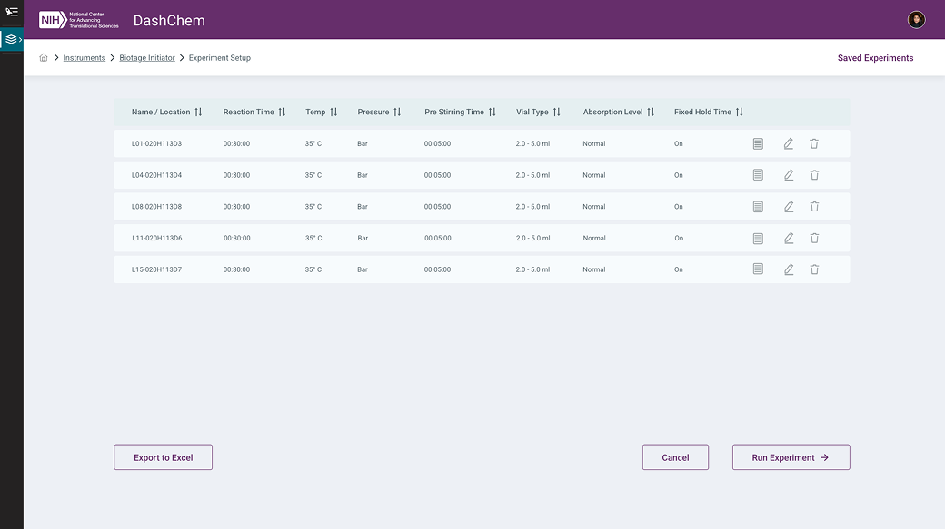Image resolution: width=945 pixels, height=529 pixels.
Task: Open Saved Experiments
Action: pyautogui.click(x=875, y=58)
